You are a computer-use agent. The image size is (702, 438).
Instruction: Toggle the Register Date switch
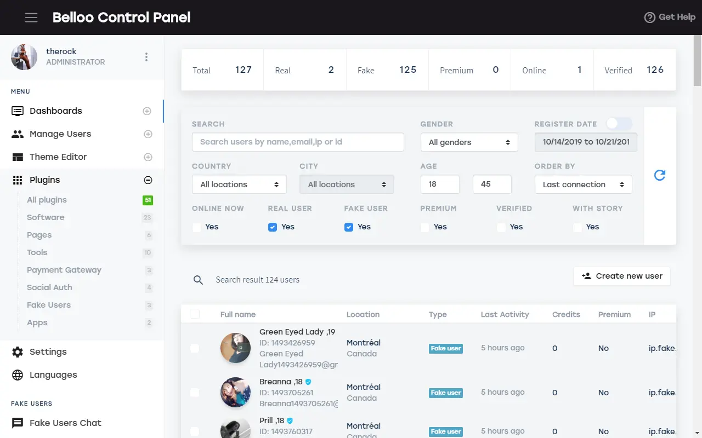[619, 124]
